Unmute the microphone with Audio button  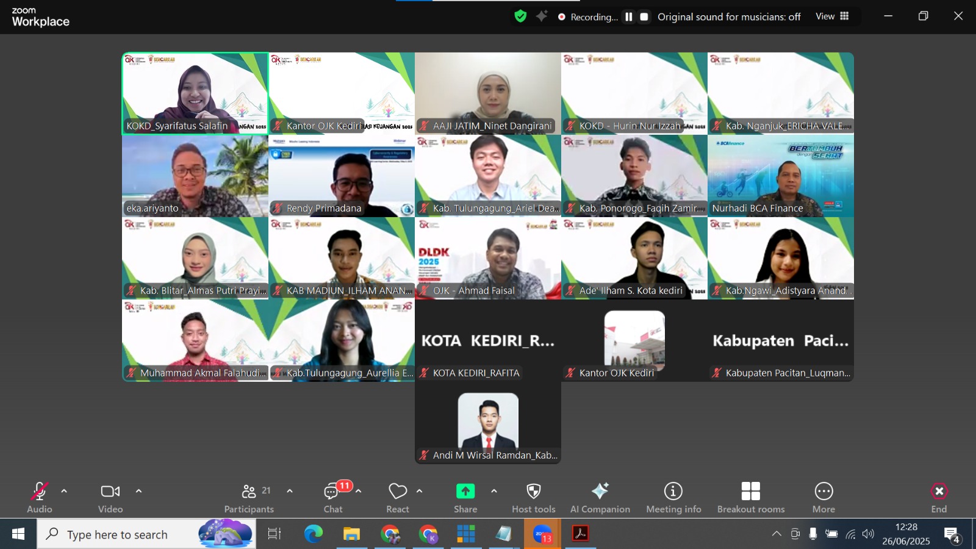[x=40, y=497]
